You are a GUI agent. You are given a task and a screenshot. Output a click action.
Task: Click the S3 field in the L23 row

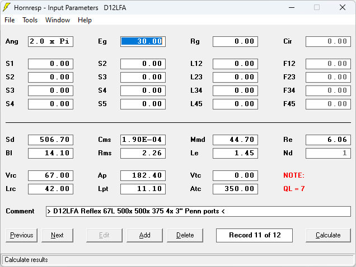pos(143,77)
